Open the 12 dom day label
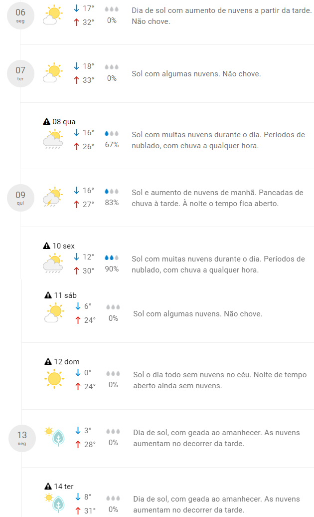Screen dimensions: 314x517 pyautogui.click(x=66, y=362)
